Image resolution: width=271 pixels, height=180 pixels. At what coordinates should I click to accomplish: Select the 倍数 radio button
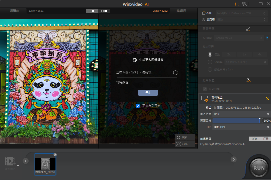(210, 54)
